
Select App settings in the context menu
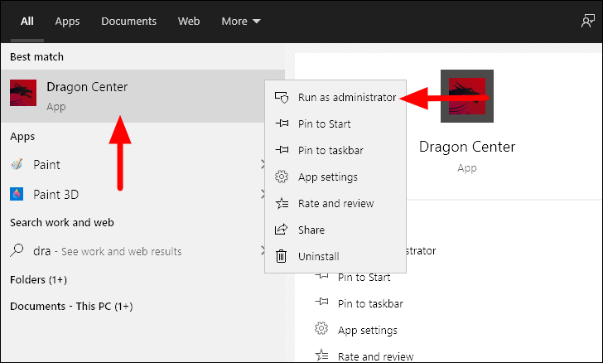coord(335,177)
